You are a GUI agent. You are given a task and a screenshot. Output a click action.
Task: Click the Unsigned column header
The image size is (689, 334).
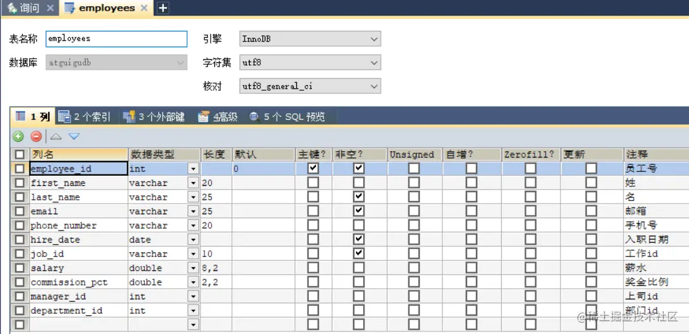[414, 154]
